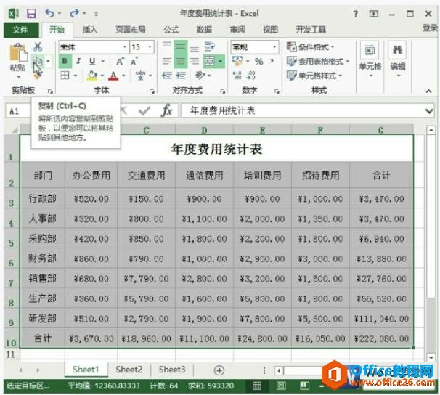Click vertical scrollbar down arrow
This screenshot has width=440, height=395.
(x=431, y=357)
